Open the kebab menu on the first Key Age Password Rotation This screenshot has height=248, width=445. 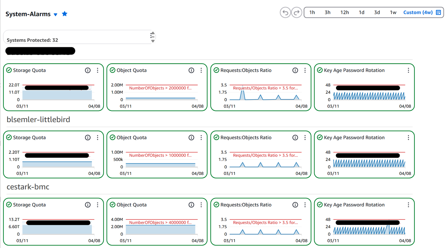click(x=408, y=70)
